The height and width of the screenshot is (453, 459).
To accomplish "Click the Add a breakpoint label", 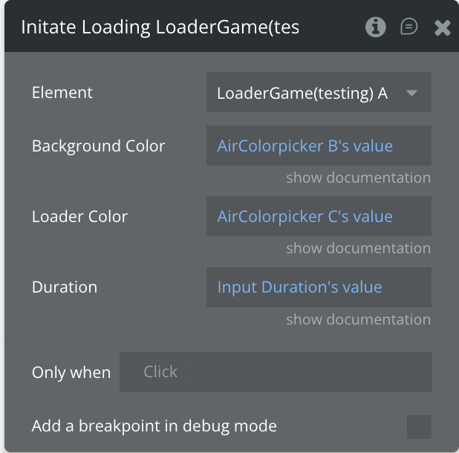I will pos(154,426).
